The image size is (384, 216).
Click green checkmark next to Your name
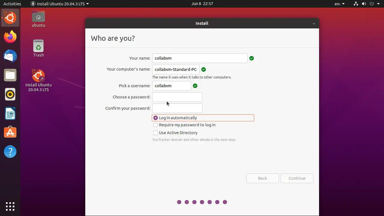(252, 58)
